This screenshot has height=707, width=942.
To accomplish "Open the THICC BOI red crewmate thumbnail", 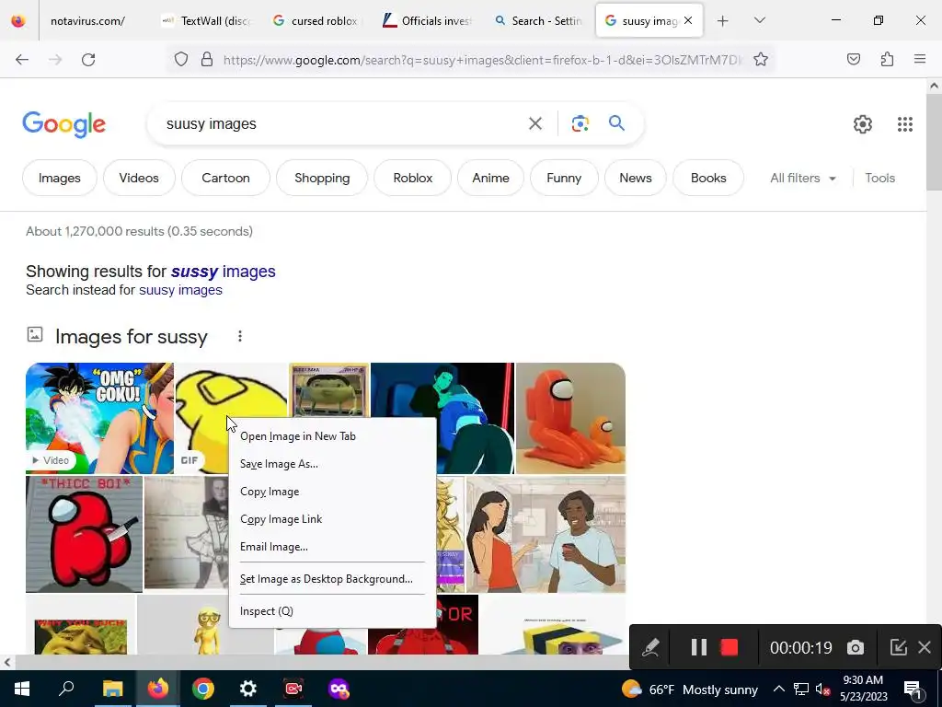I will (84, 534).
